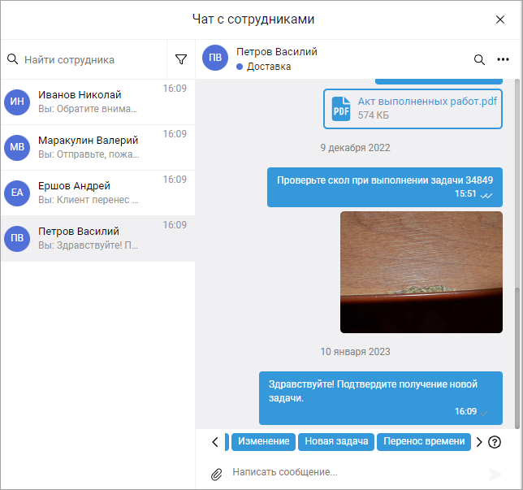Image resolution: width=523 pixels, height=490 pixels.
Task: Click the Написать сообщение text field
Action: click(x=349, y=472)
